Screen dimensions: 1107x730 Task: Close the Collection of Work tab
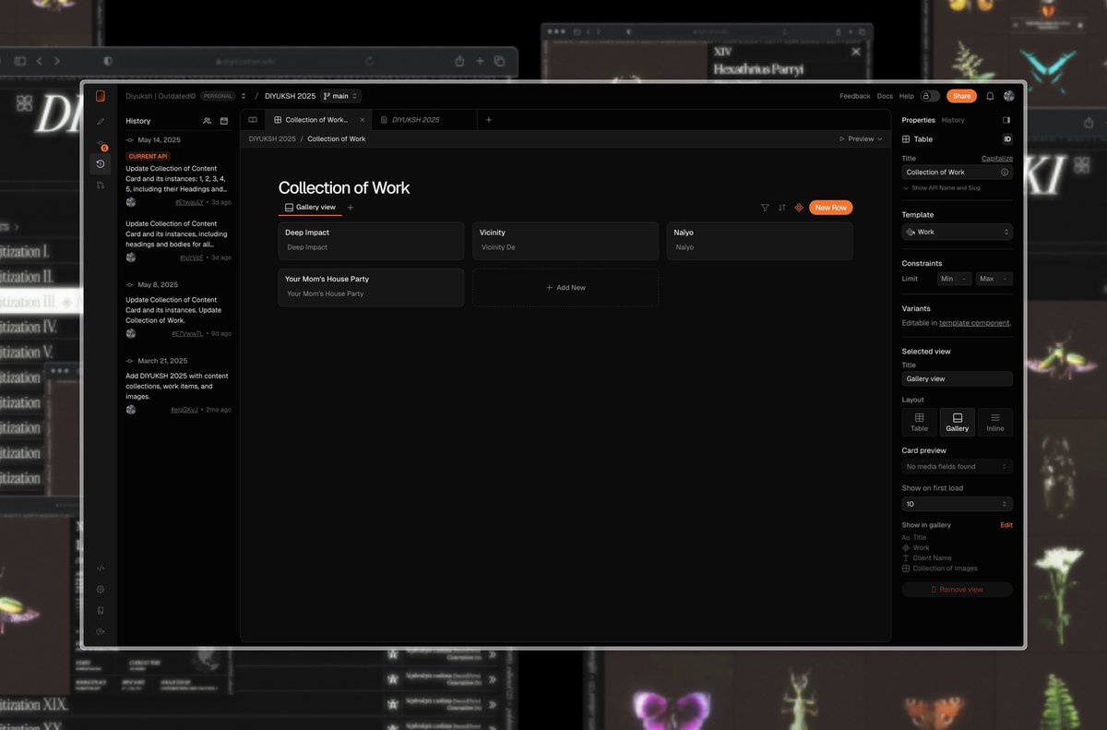362,120
